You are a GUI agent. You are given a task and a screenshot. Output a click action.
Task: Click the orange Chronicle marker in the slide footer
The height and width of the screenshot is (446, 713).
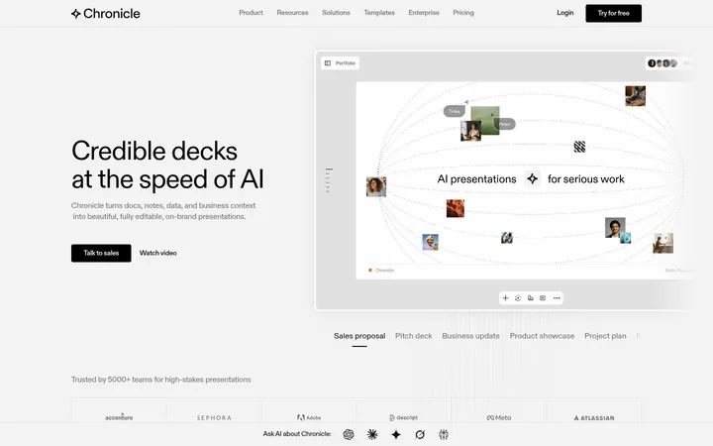click(370, 271)
